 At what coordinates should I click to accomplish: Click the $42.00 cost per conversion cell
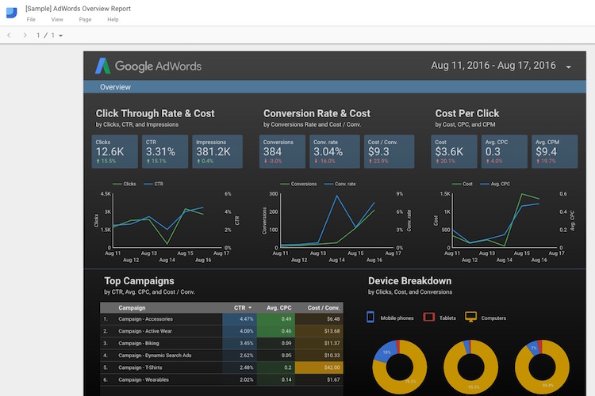(319, 367)
